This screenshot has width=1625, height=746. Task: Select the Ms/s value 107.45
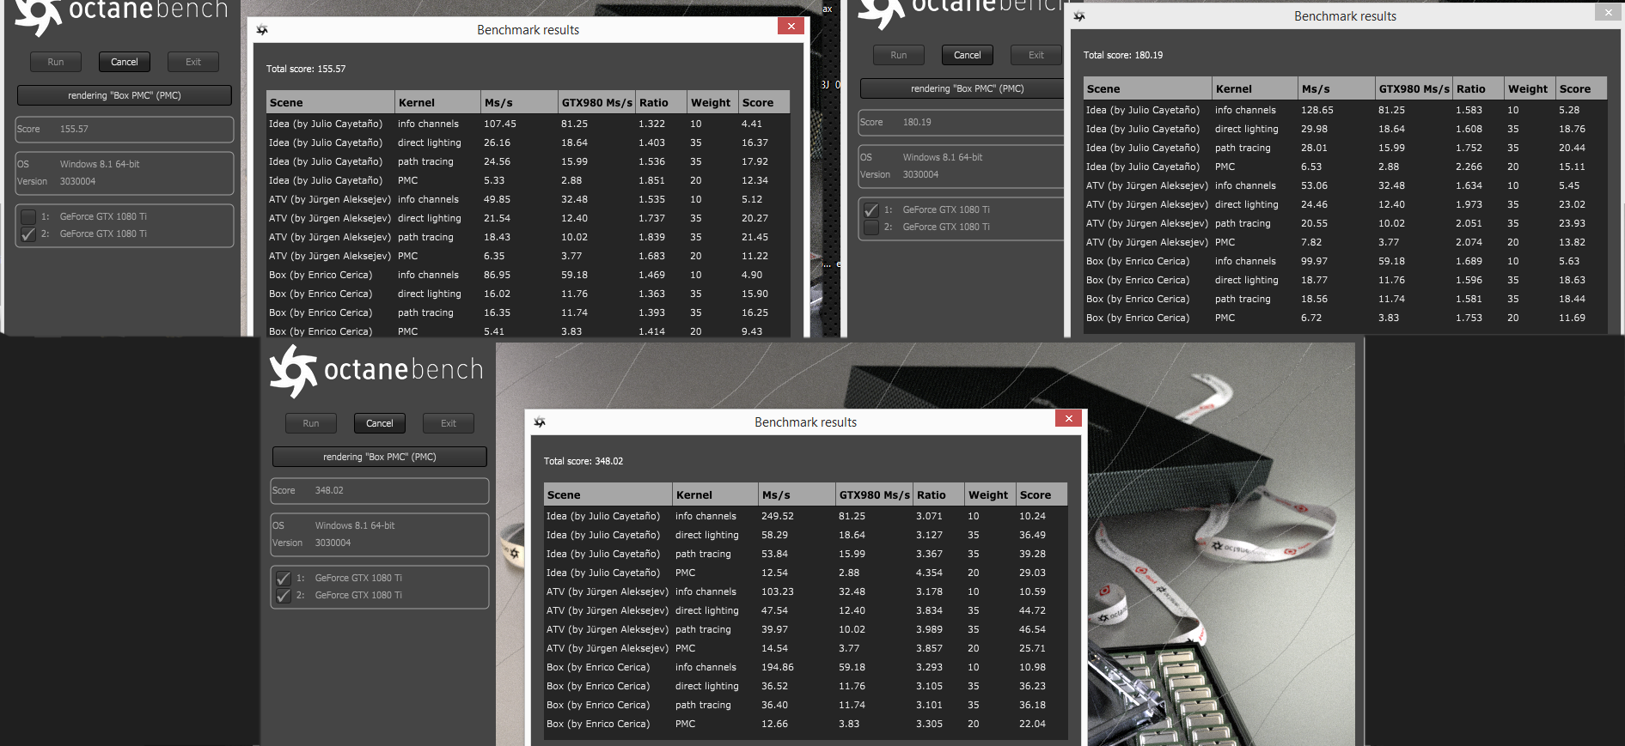tap(500, 124)
